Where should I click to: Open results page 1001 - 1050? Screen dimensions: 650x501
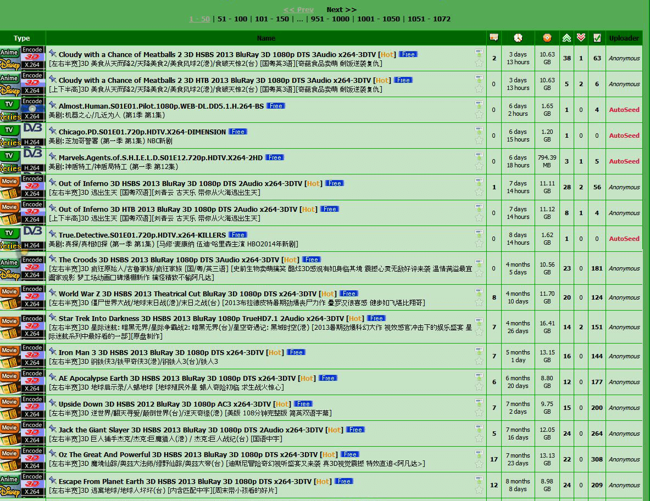pyautogui.click(x=379, y=19)
